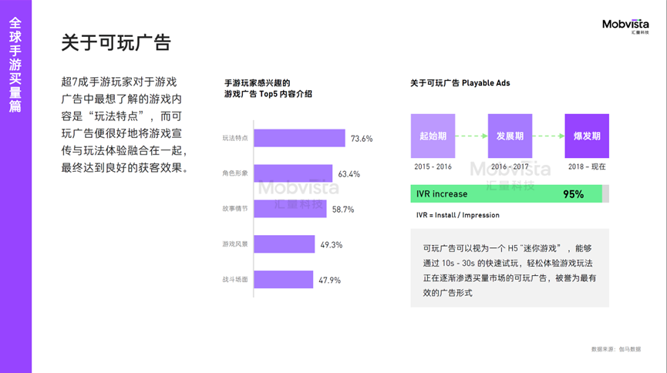Click the 数据来源 source footnote
This screenshot has width=667, height=373.
tap(616, 349)
